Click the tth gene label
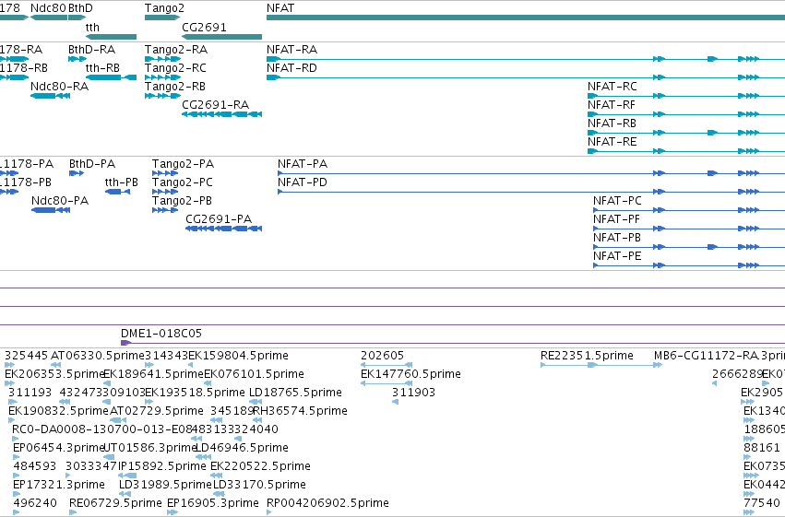The image size is (785, 517). [92, 27]
